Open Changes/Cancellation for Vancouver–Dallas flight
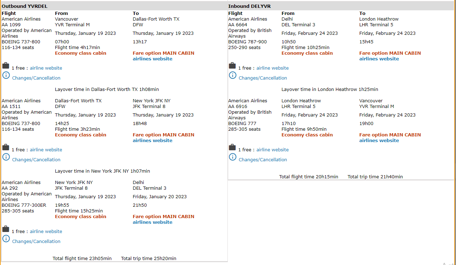The width and height of the screenshot is (456, 265). tap(36, 78)
